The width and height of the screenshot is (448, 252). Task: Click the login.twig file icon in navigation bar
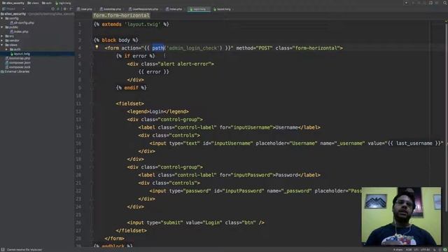(57, 3)
